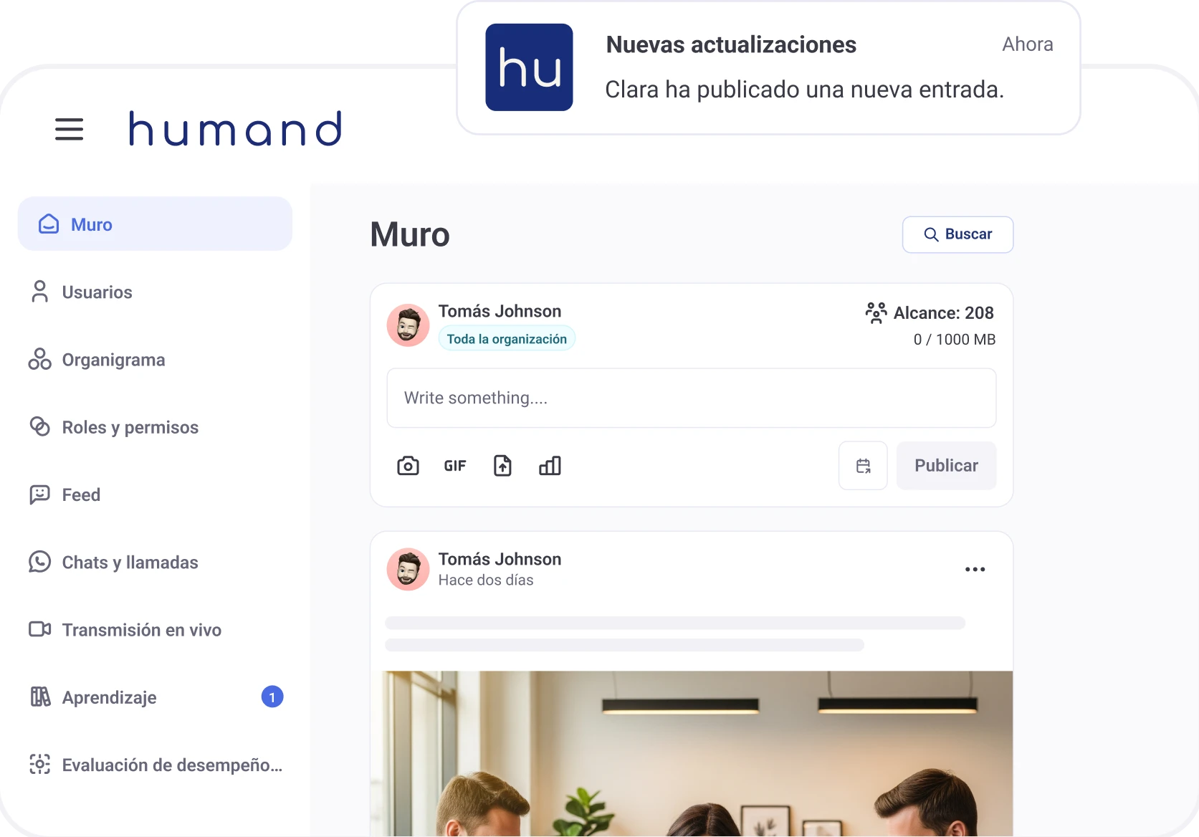The height and width of the screenshot is (837, 1199).
Task: Click the Write something text field
Action: (692, 398)
